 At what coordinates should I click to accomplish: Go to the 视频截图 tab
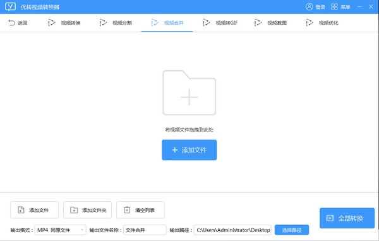click(270, 23)
